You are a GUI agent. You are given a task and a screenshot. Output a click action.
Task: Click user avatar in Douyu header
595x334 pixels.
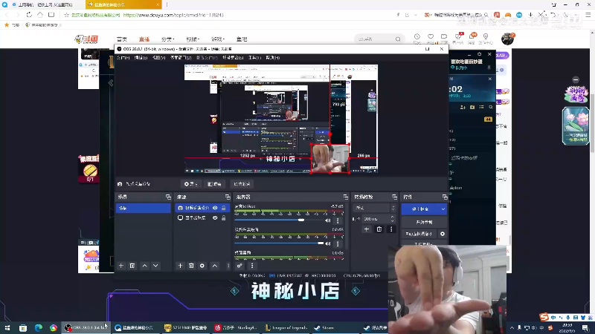click(507, 39)
